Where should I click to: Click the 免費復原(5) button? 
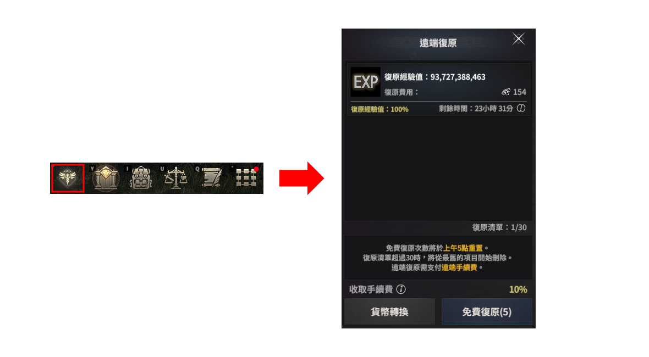coord(487,311)
